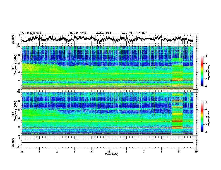The width and height of the screenshot is (221, 170).
Task: Click "-7" on the ch.1 color scale
Action: tap(206, 86)
